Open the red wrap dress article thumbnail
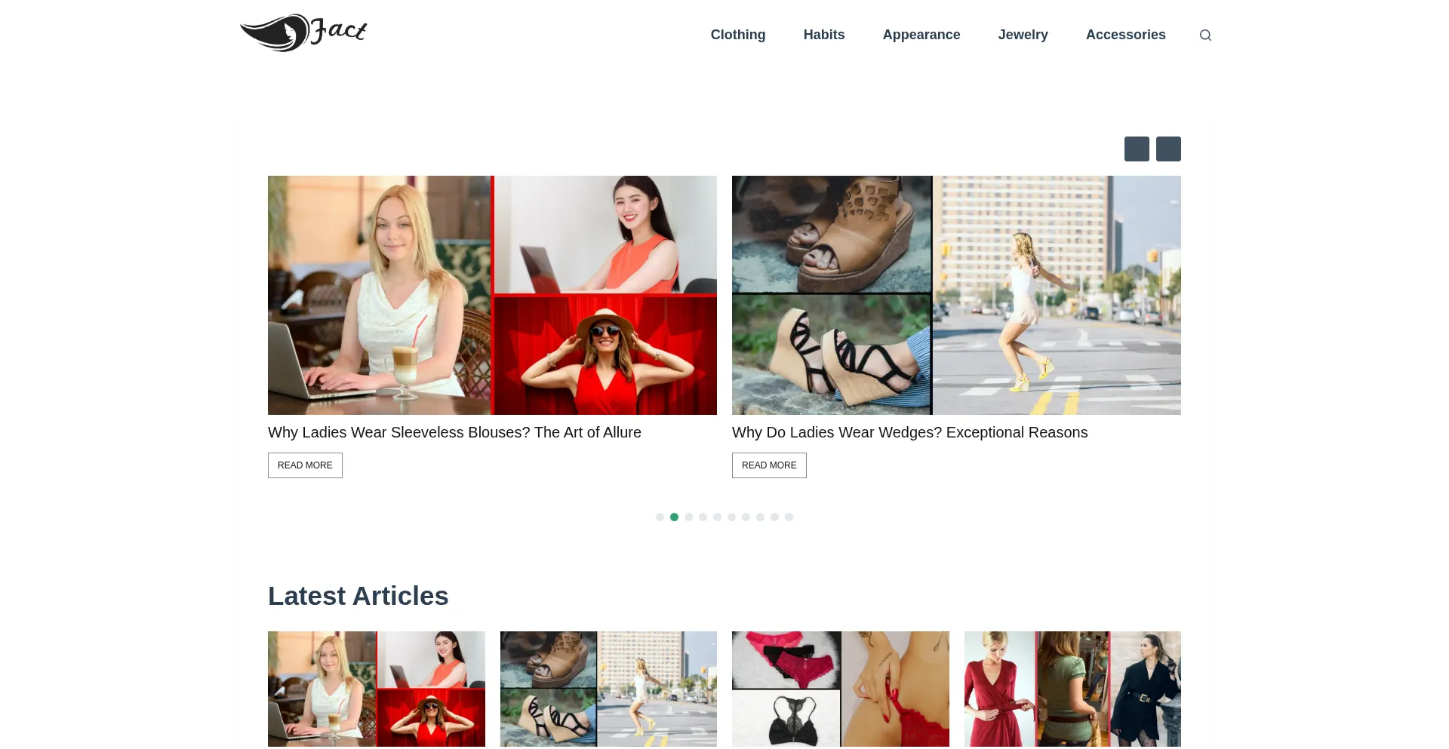This screenshot has width=1449, height=749. pos(1072,689)
